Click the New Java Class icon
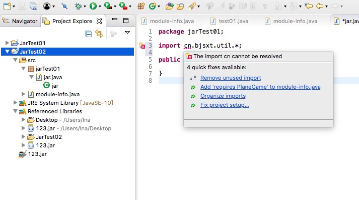This screenshot has width=359, height=200. 152,6
